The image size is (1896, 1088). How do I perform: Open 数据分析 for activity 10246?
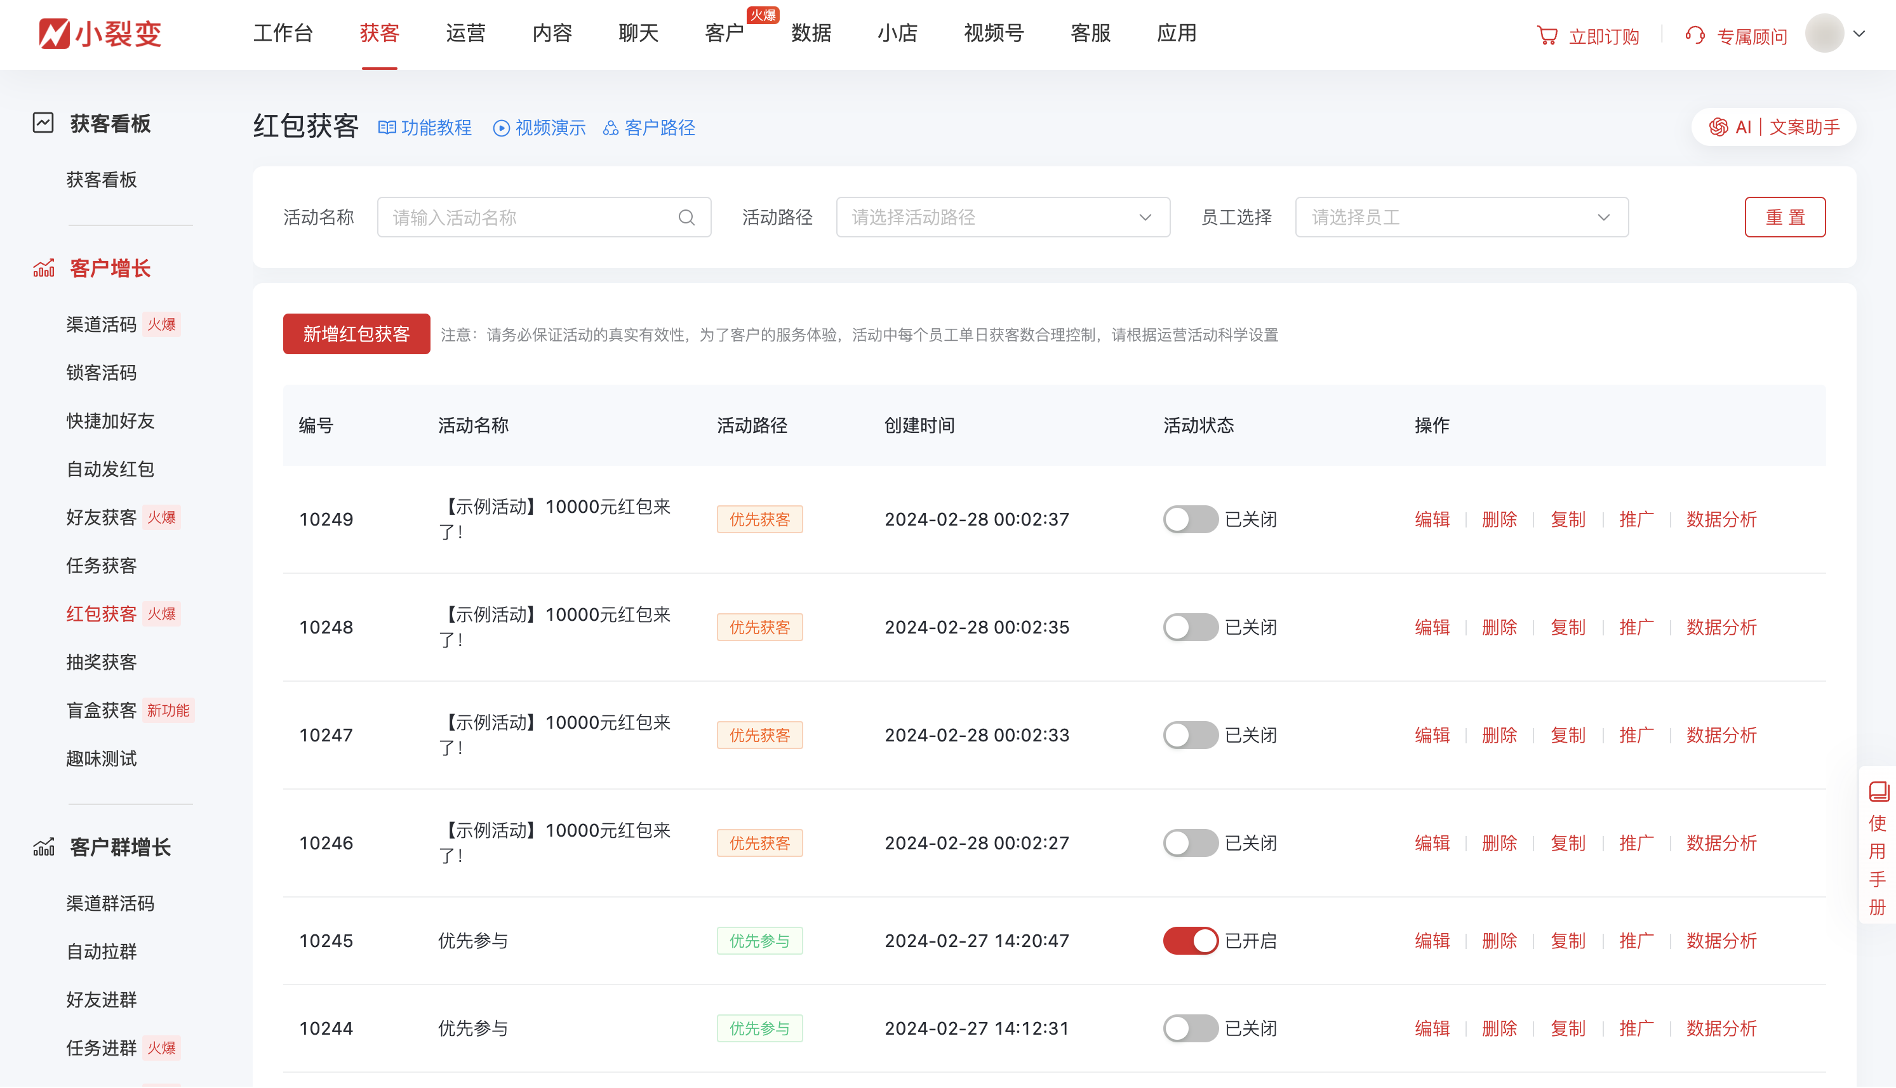point(1721,842)
